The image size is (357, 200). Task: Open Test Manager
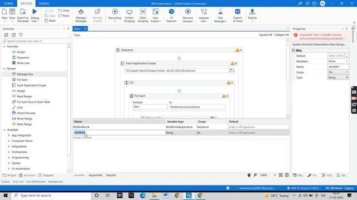tap(220, 16)
